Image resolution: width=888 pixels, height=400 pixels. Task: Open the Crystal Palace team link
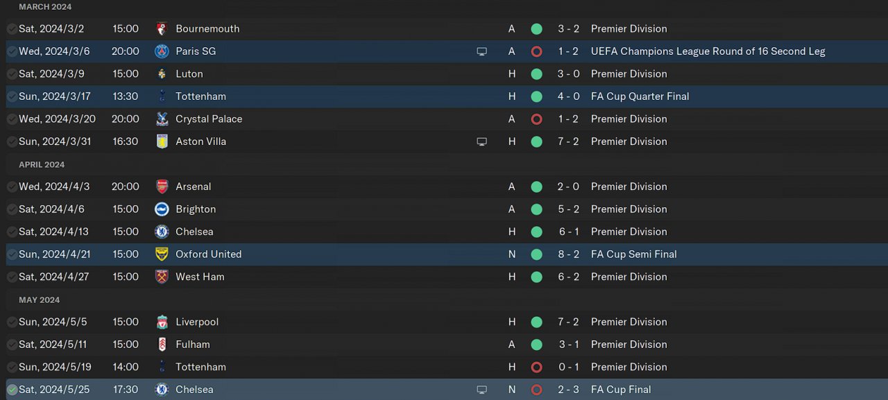point(209,119)
